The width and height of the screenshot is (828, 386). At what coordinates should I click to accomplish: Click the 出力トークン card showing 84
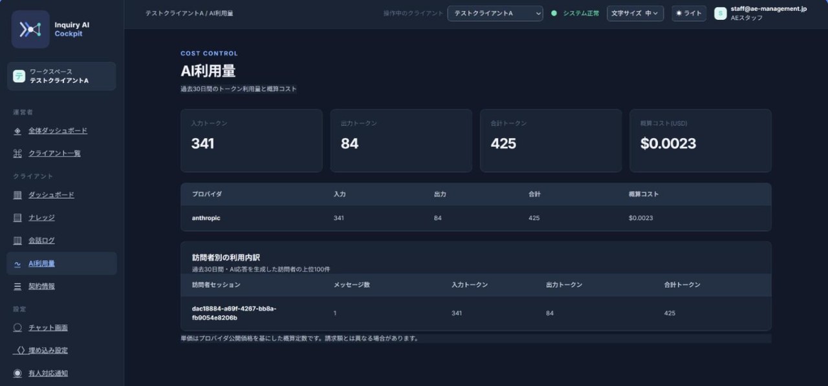401,141
